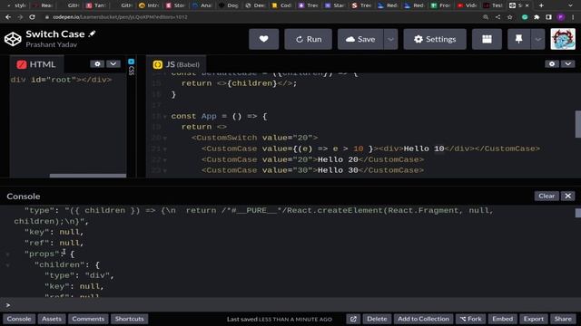Open the Chrome profile avatar
Image resolution: width=581 pixels, height=326 pixels.
pos(561,17)
